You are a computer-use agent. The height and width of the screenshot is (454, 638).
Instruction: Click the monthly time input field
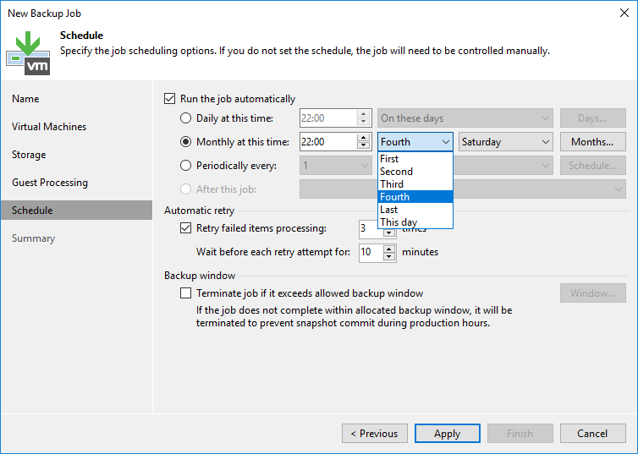pos(327,142)
